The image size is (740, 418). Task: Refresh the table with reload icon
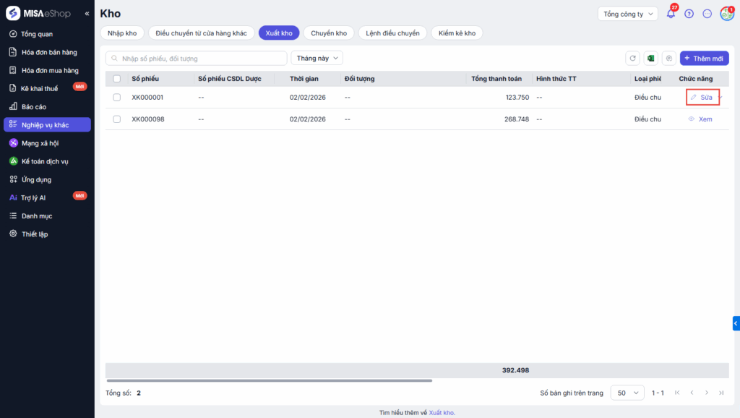point(633,58)
